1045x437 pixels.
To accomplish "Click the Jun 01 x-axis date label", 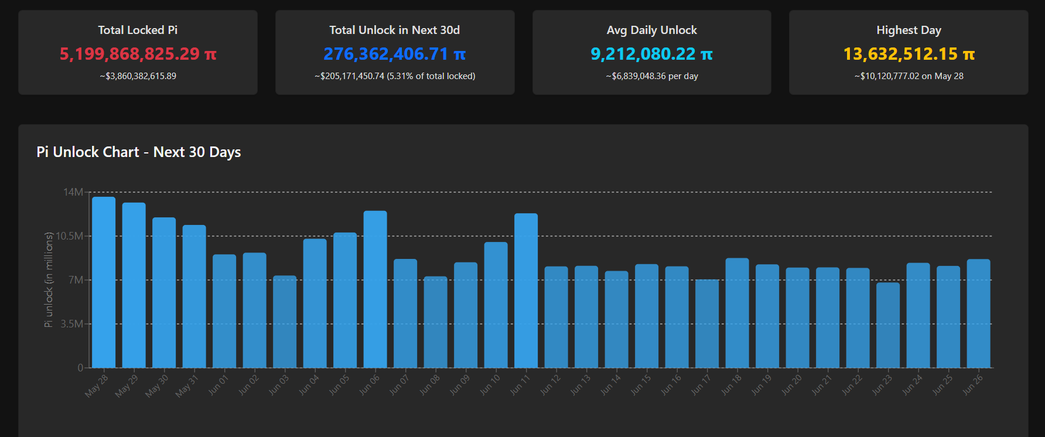I will (x=218, y=385).
